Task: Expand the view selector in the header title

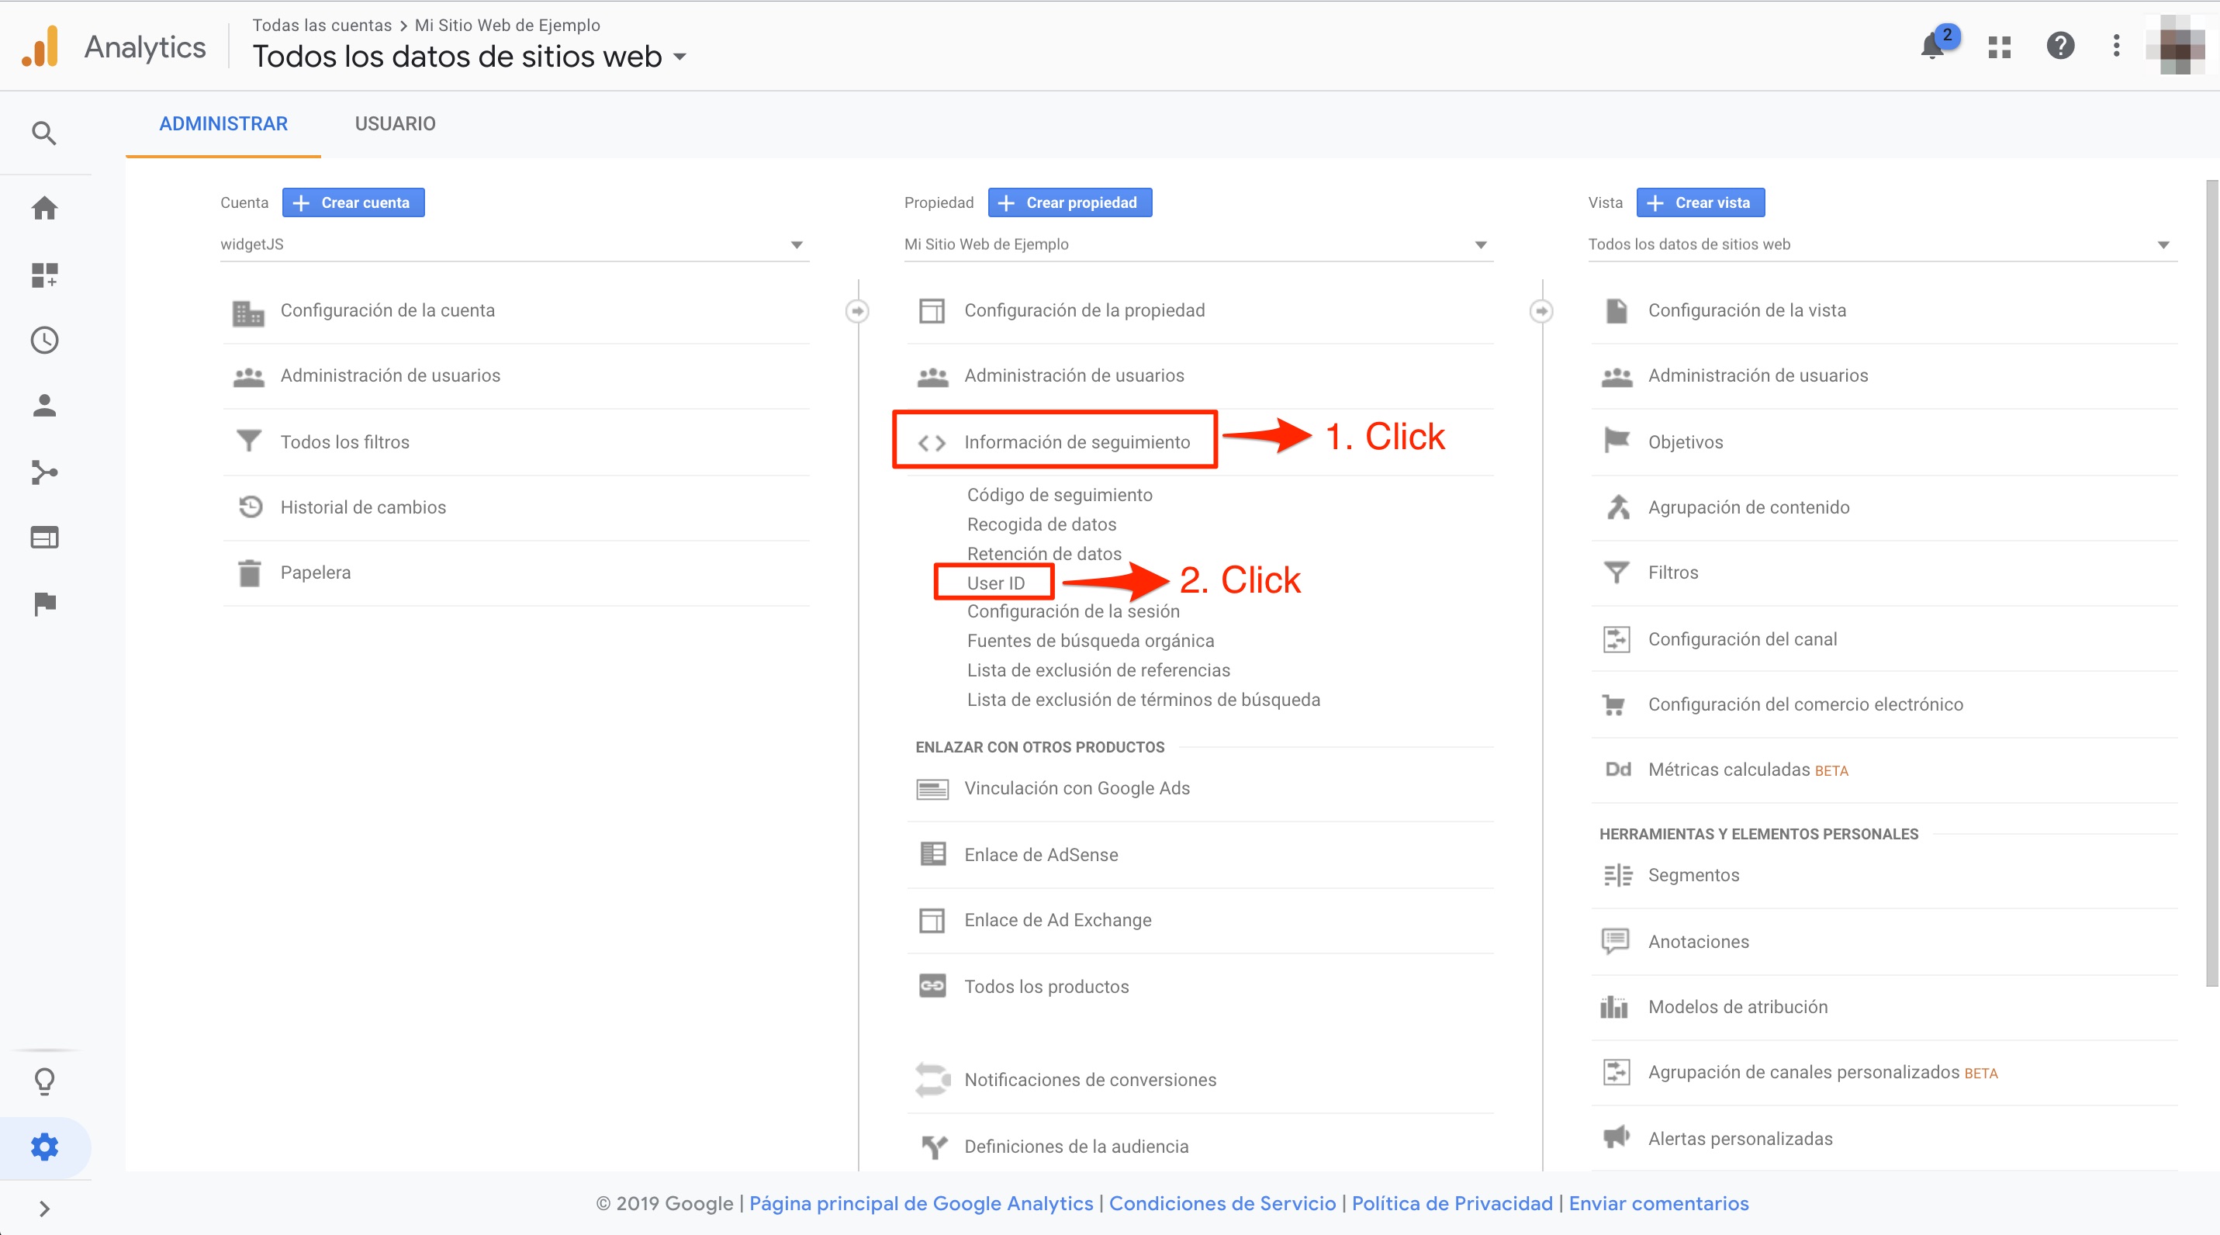Action: 680,57
